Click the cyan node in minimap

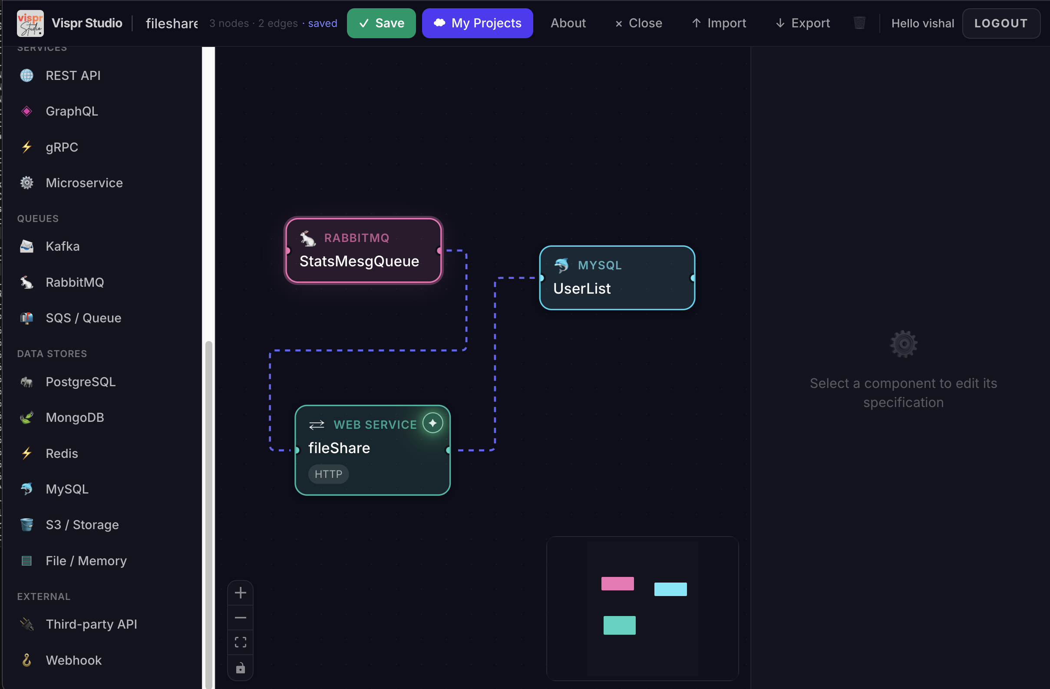[x=670, y=589]
